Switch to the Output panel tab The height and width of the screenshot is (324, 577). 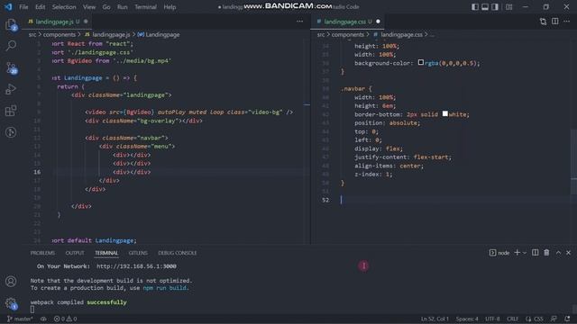[75, 253]
